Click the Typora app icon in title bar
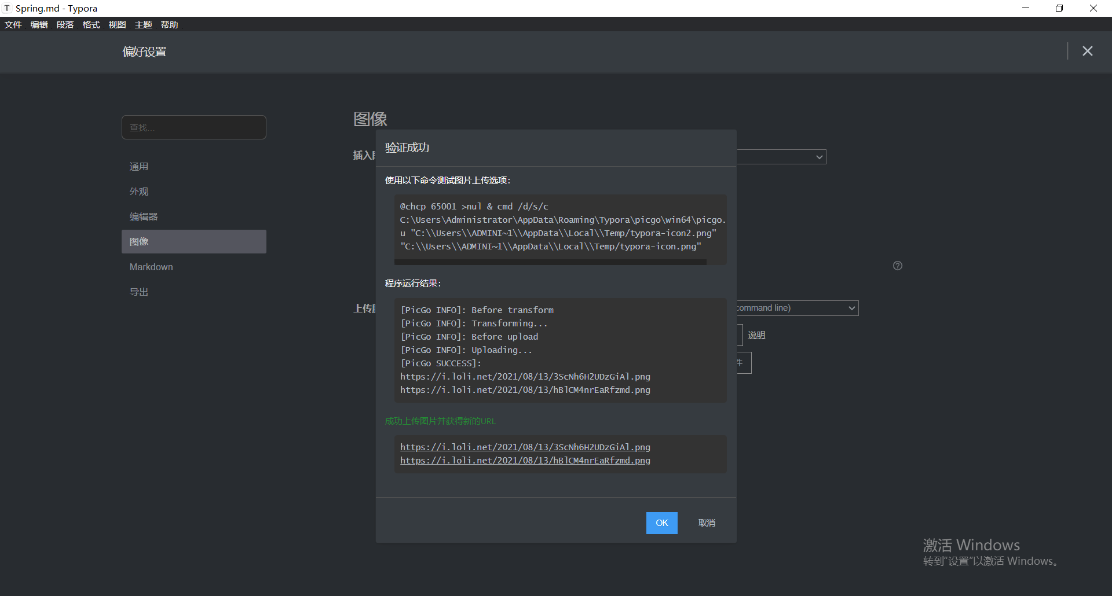The width and height of the screenshot is (1112, 596). point(7,8)
